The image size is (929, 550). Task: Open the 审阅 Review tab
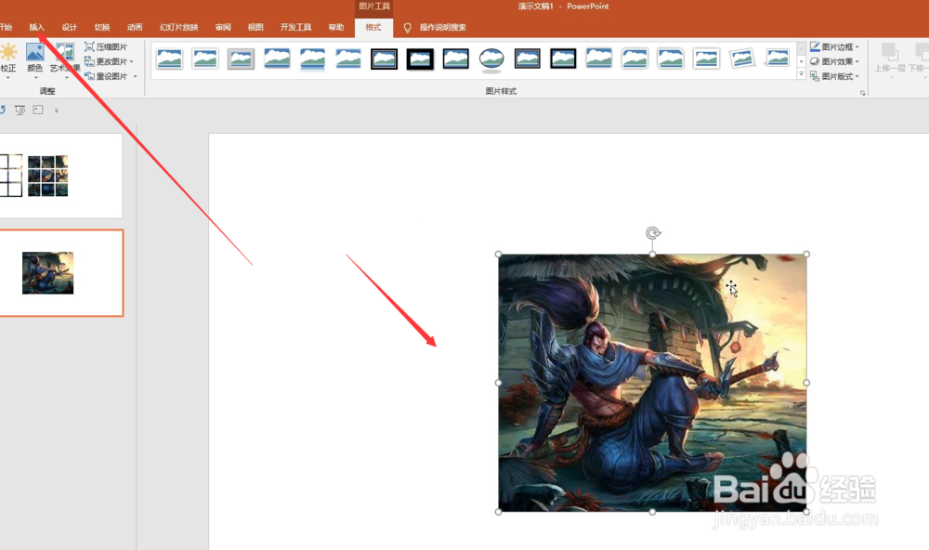[223, 27]
